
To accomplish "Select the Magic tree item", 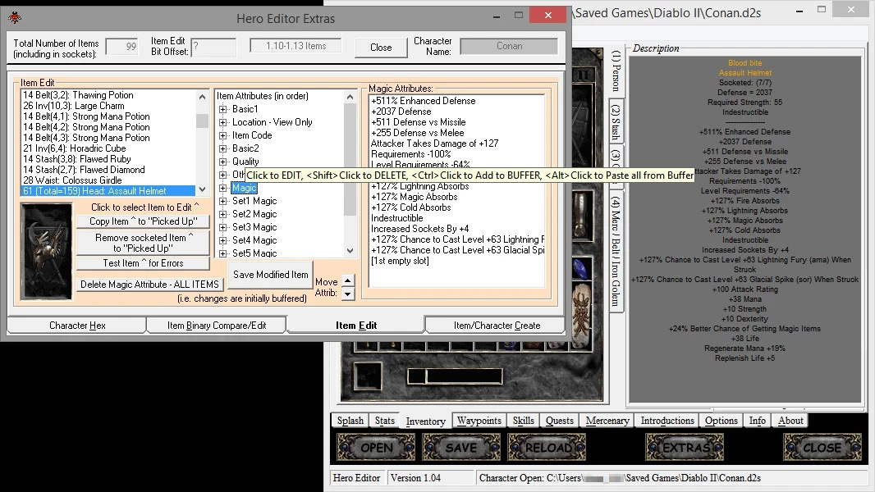I will pyautogui.click(x=244, y=188).
